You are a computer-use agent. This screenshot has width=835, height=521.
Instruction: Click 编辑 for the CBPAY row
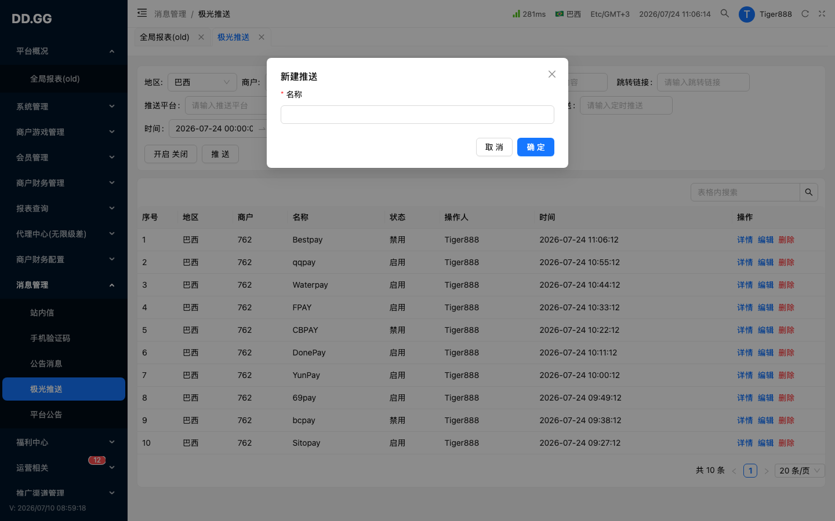pos(766,330)
